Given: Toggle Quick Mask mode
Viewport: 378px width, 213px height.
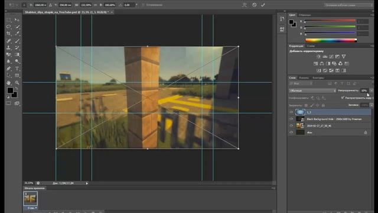Looking at the screenshot, I should pyautogui.click(x=8, y=104).
